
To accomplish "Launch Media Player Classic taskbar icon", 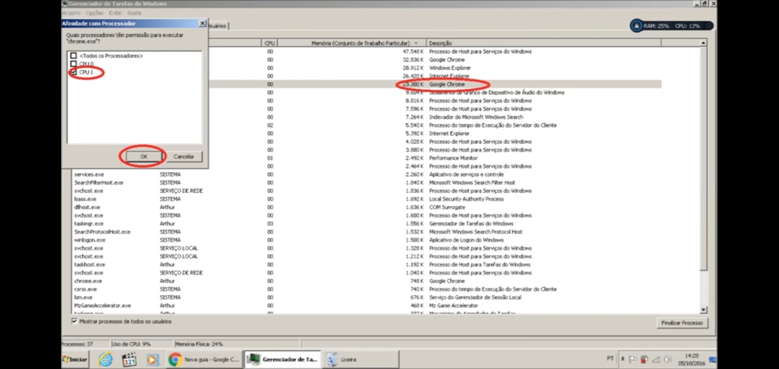I will point(129,359).
